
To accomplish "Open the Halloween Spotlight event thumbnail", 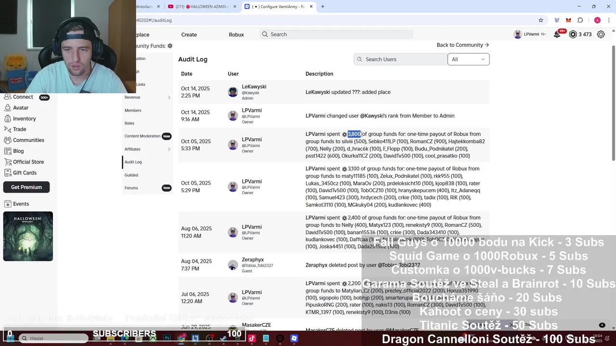I will [28, 236].
